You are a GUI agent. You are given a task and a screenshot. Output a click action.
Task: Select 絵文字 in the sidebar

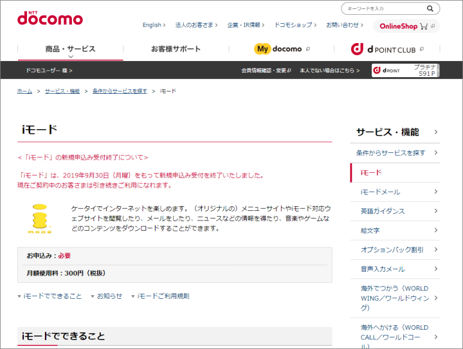370,230
